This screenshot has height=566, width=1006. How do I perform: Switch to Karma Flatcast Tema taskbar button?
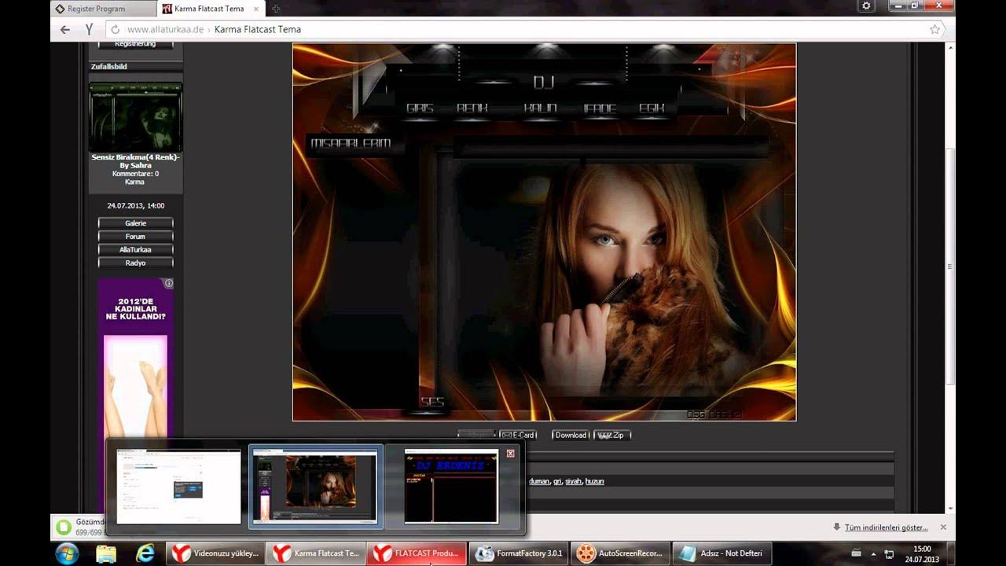coord(316,553)
